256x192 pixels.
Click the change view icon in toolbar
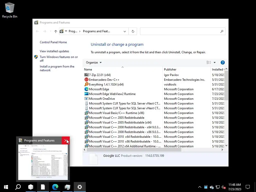point(209,62)
